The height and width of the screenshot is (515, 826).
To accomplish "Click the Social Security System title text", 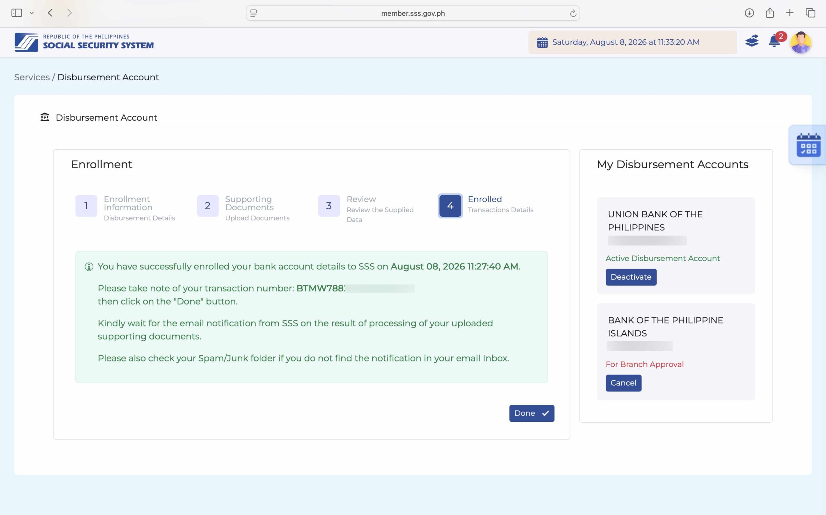I will point(98,45).
